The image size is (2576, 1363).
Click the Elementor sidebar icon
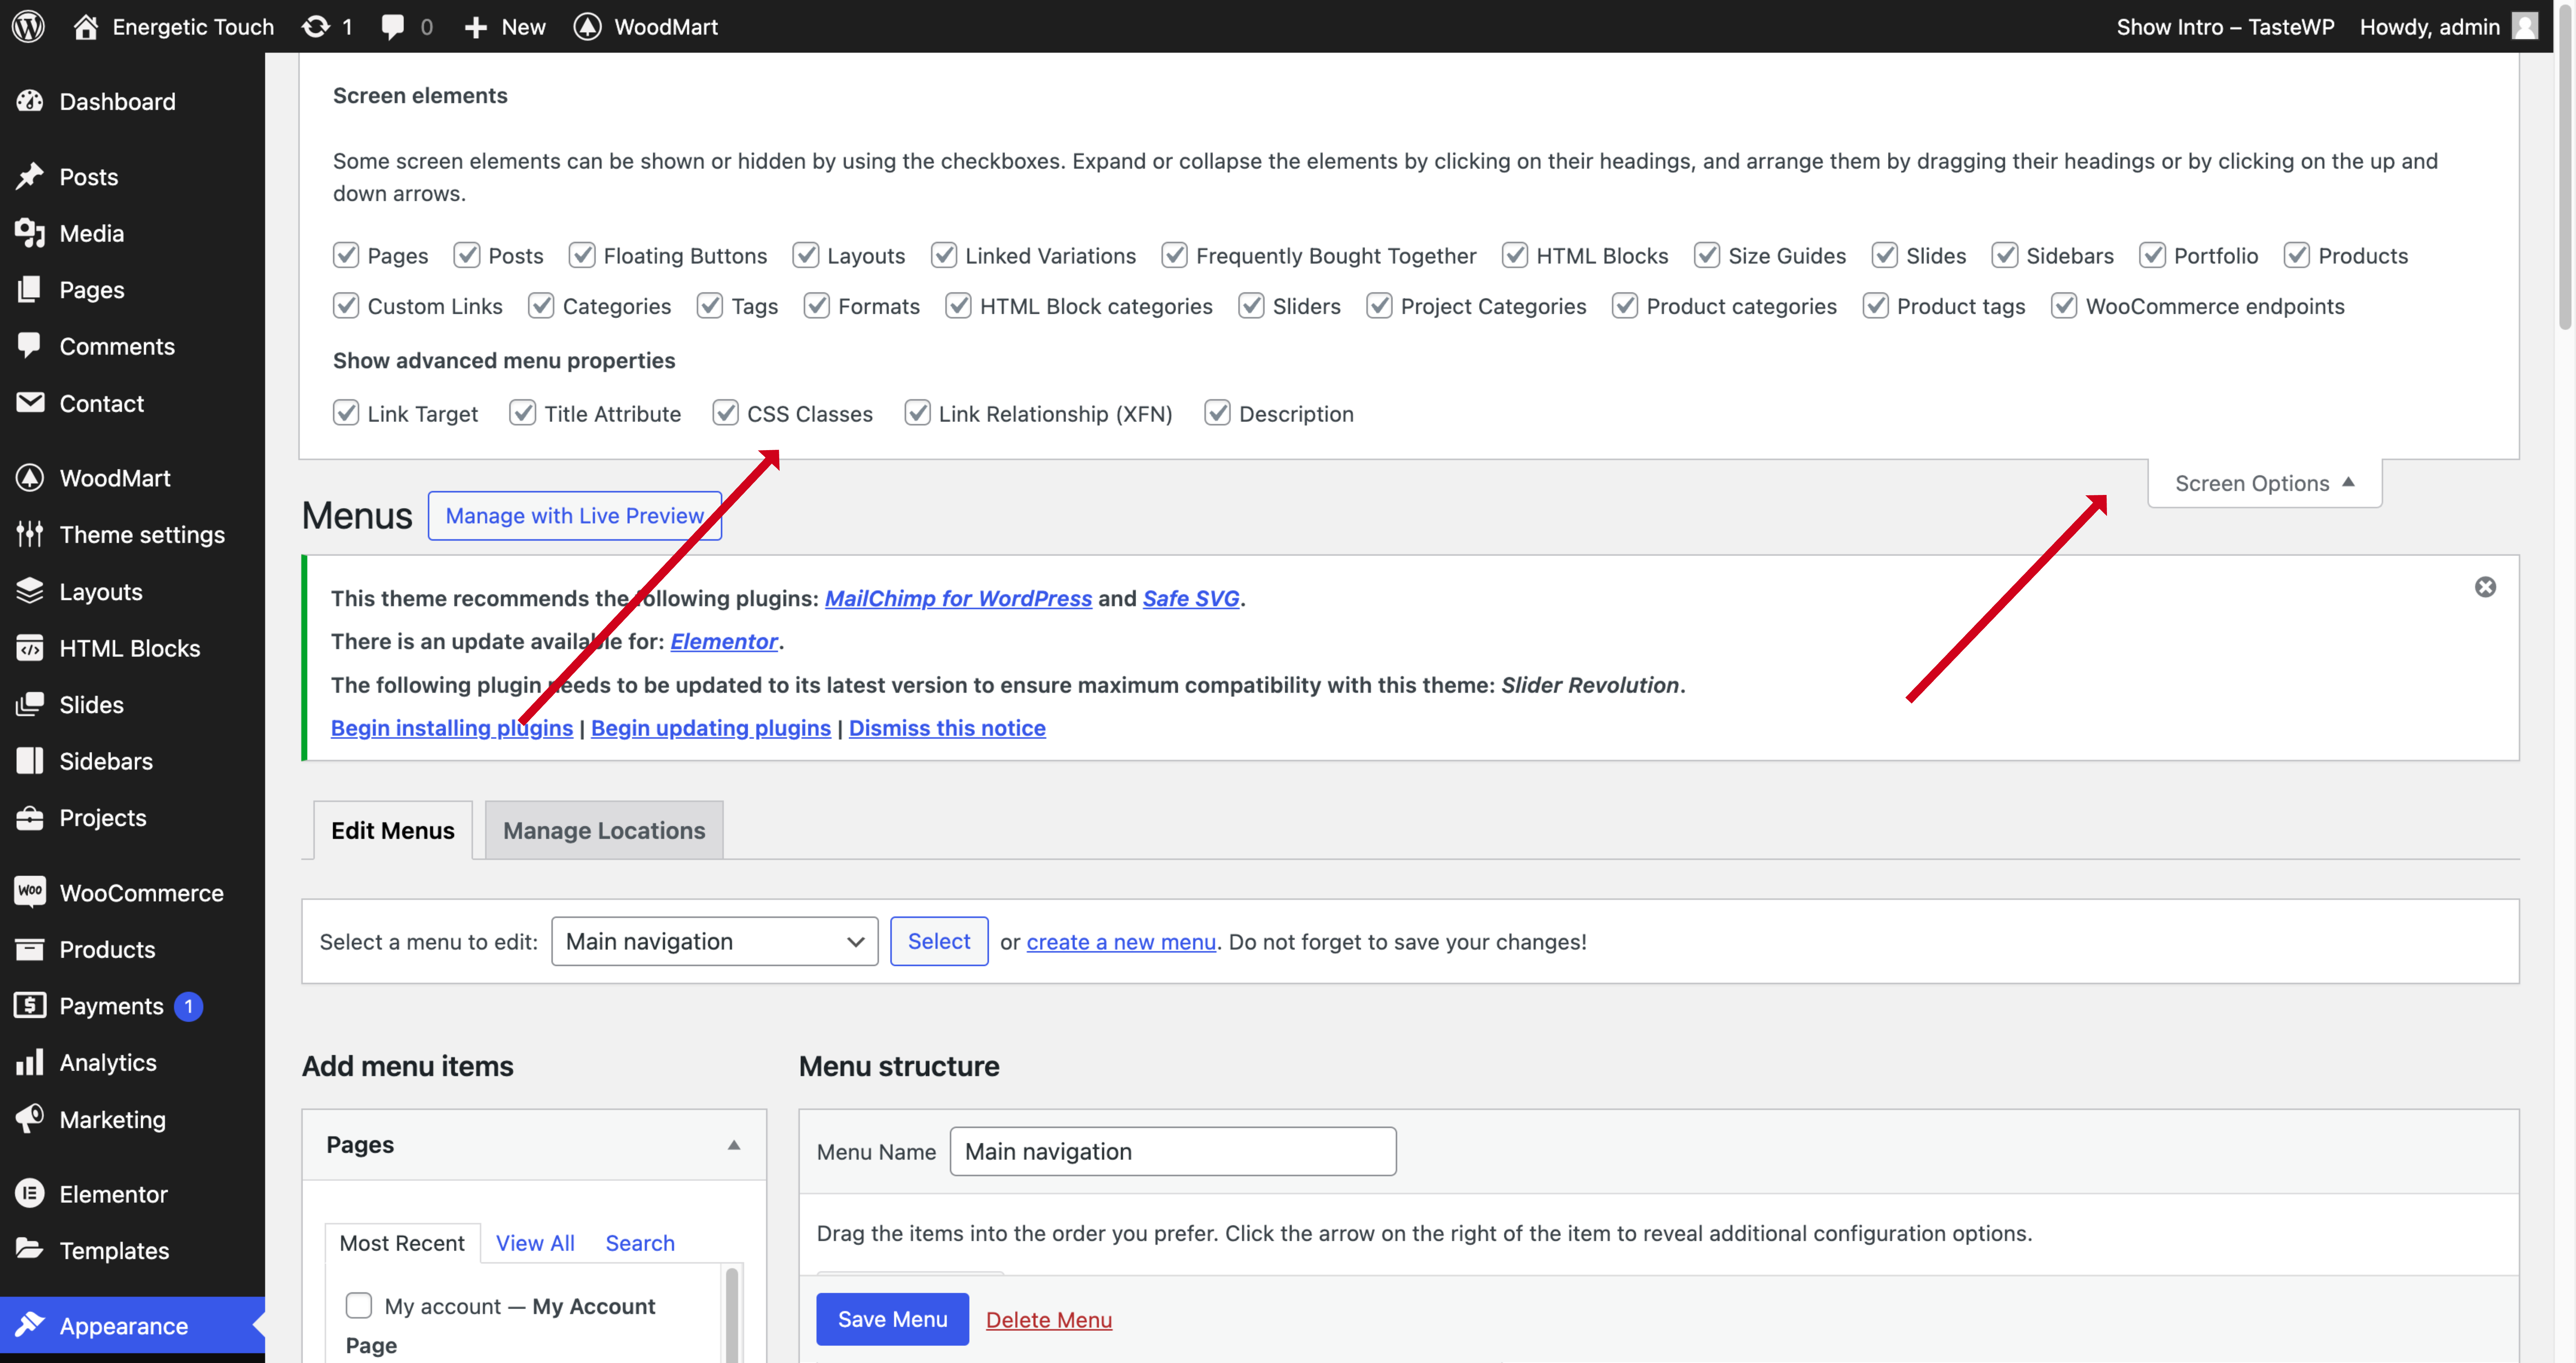click(30, 1193)
